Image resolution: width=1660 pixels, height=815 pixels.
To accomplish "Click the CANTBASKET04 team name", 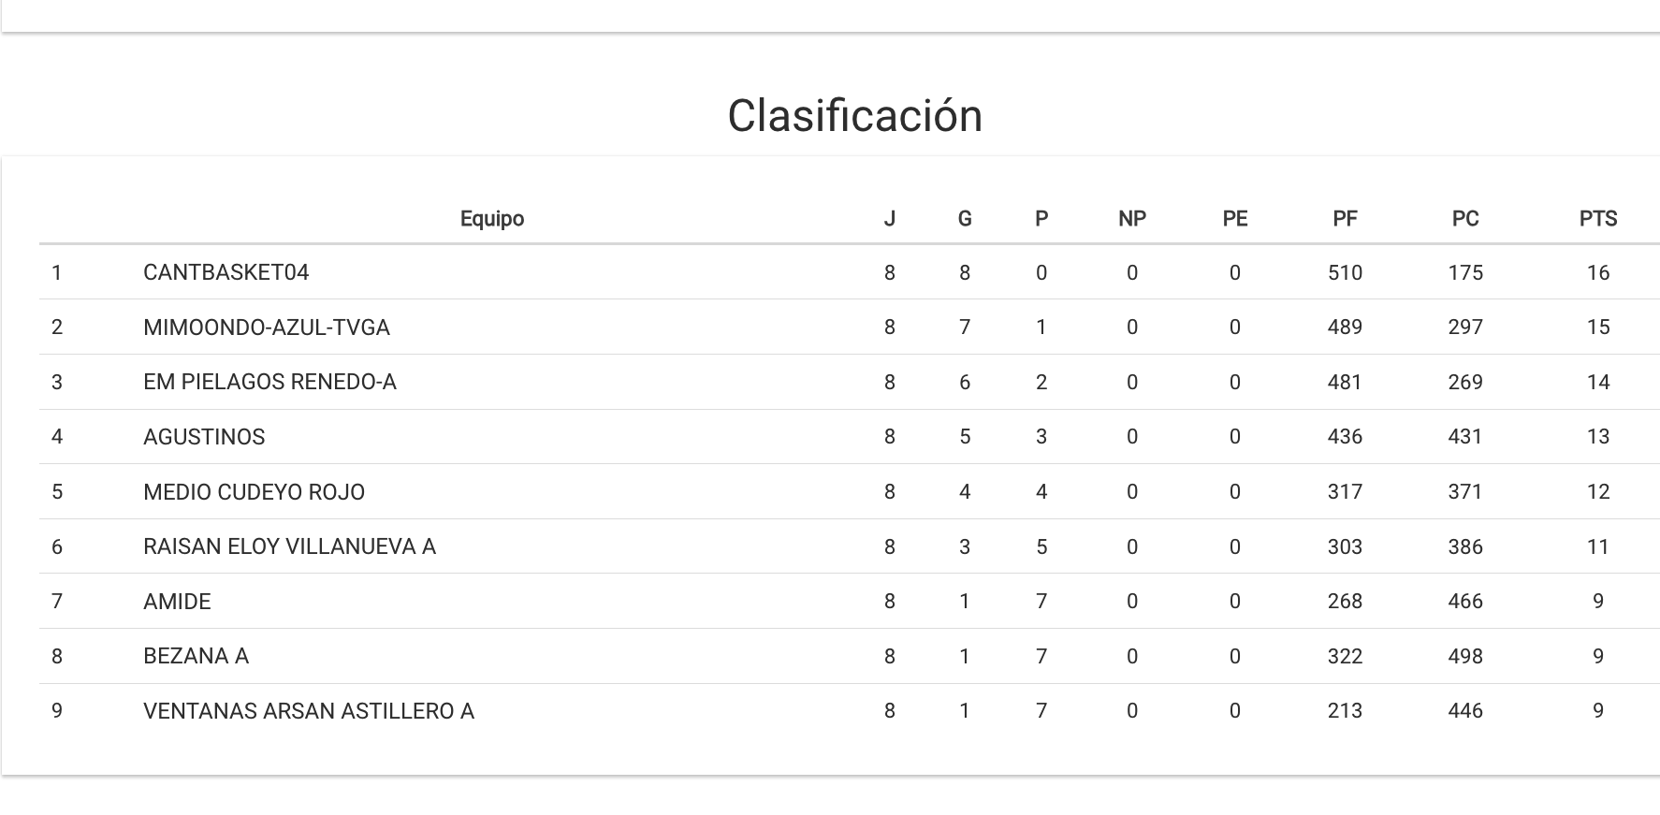I will point(226,272).
